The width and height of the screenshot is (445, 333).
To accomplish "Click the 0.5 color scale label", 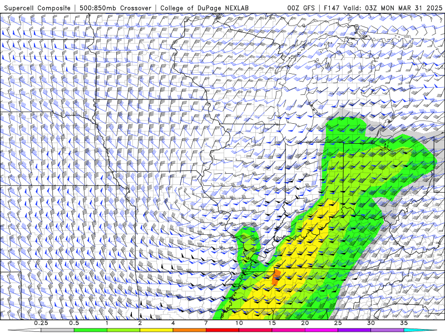I will tap(74, 323).
